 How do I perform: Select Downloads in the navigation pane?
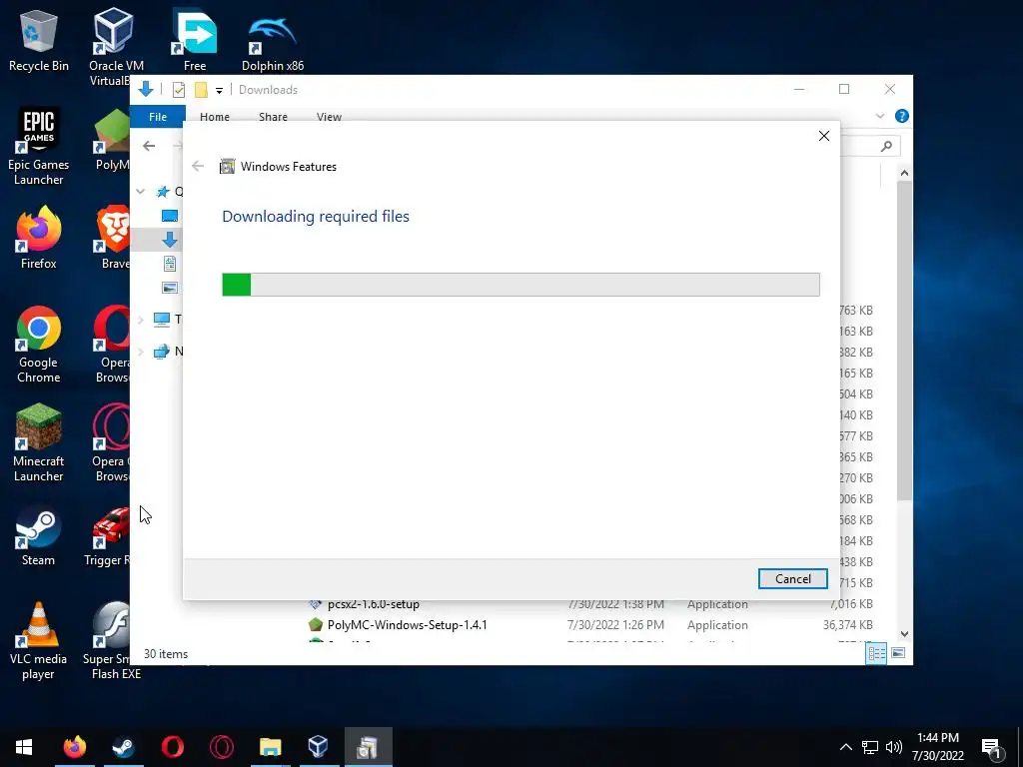170,240
